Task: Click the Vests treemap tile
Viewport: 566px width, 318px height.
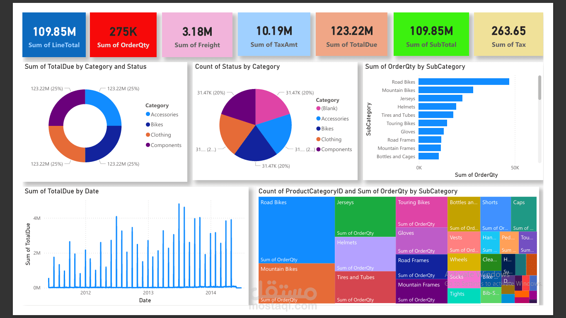Action: 464,243
